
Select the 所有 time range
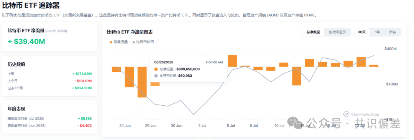click(393, 32)
